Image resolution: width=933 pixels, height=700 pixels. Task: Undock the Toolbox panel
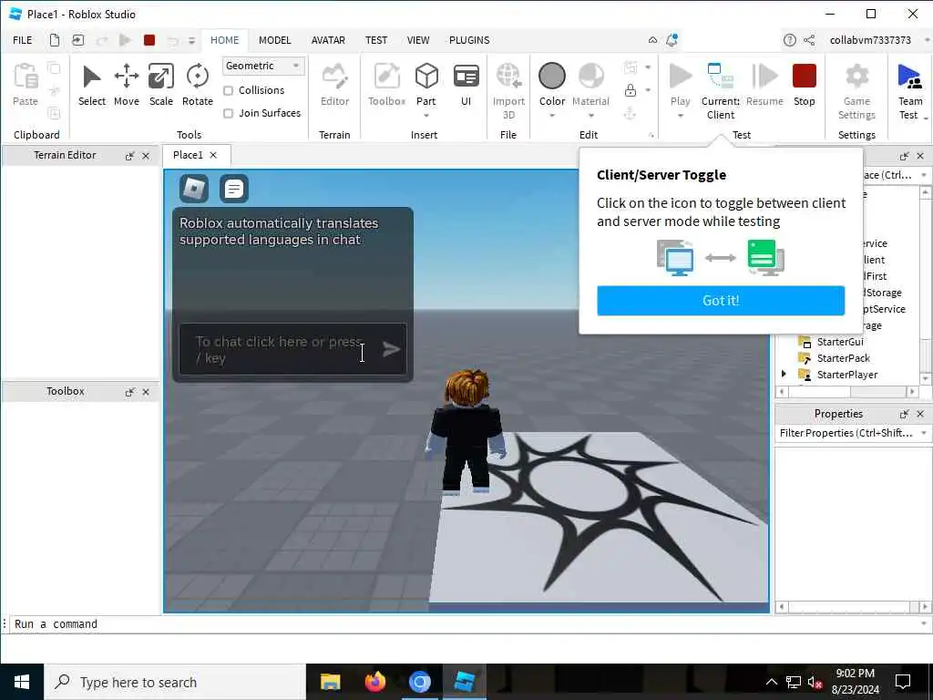click(x=129, y=392)
